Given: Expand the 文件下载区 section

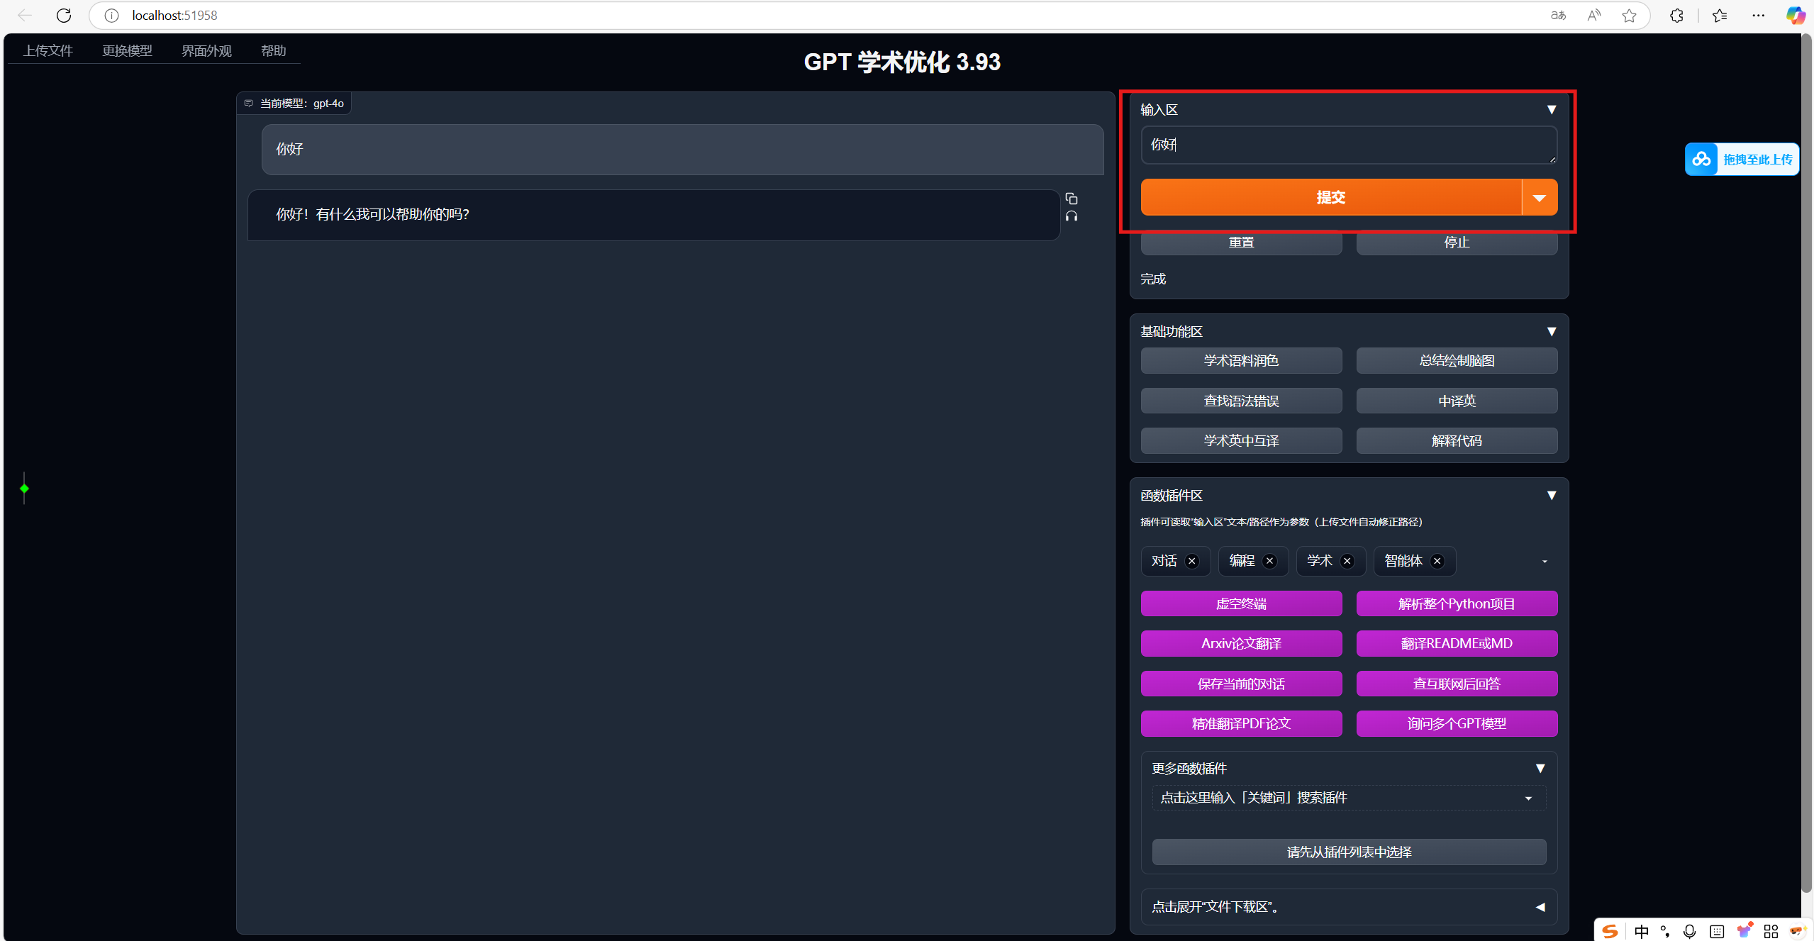Looking at the screenshot, I should pyautogui.click(x=1540, y=907).
